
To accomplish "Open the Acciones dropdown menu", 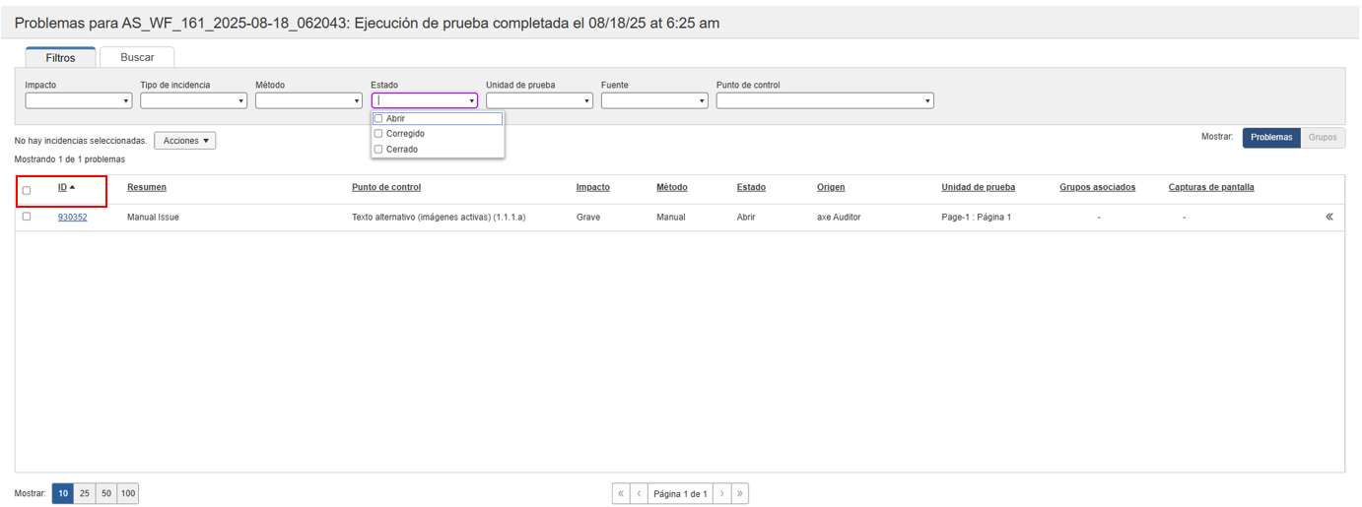I will [184, 141].
